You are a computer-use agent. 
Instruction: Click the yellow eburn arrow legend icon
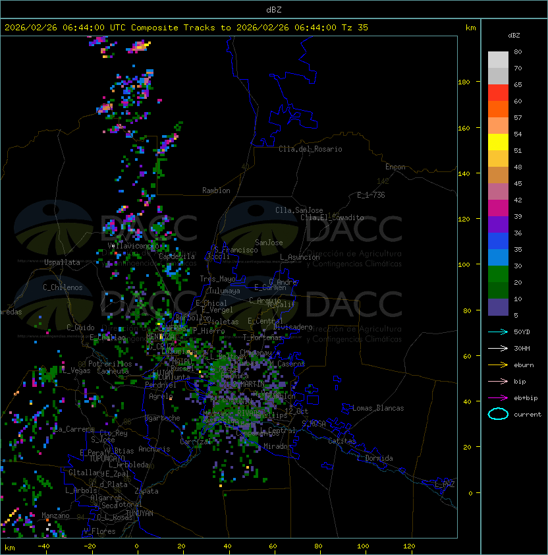pos(498,365)
